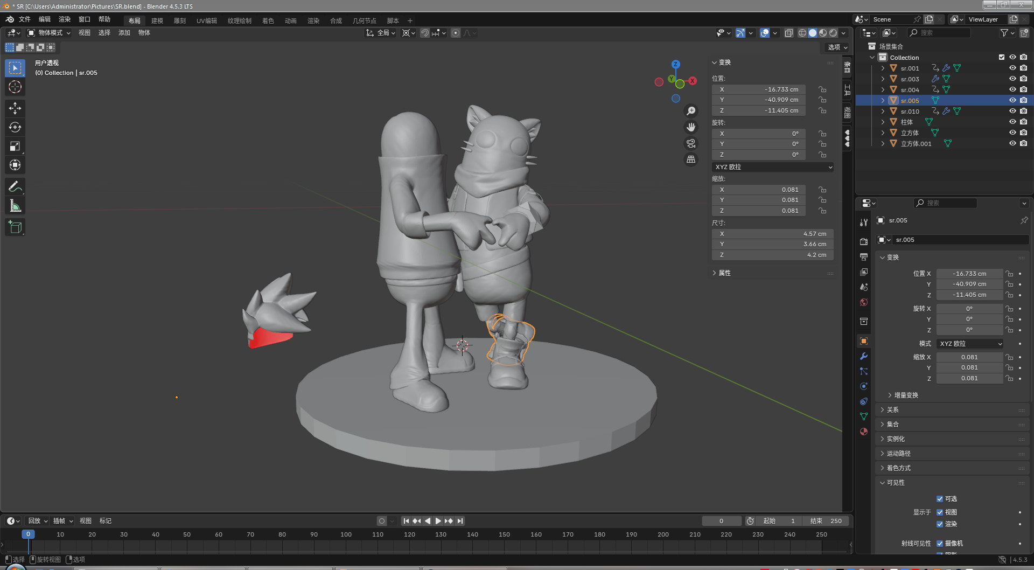Click the current frame number field
1034x570 pixels.
coord(722,521)
